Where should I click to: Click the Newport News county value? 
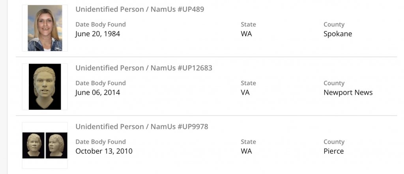tap(348, 93)
